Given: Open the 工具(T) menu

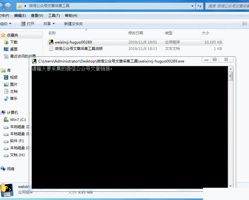Looking at the screenshot, I should point(54,16).
